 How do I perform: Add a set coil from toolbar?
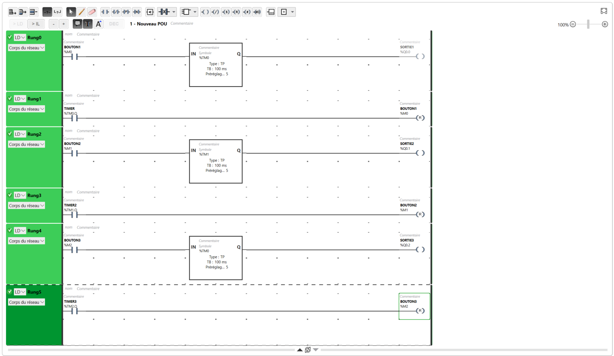tap(226, 12)
